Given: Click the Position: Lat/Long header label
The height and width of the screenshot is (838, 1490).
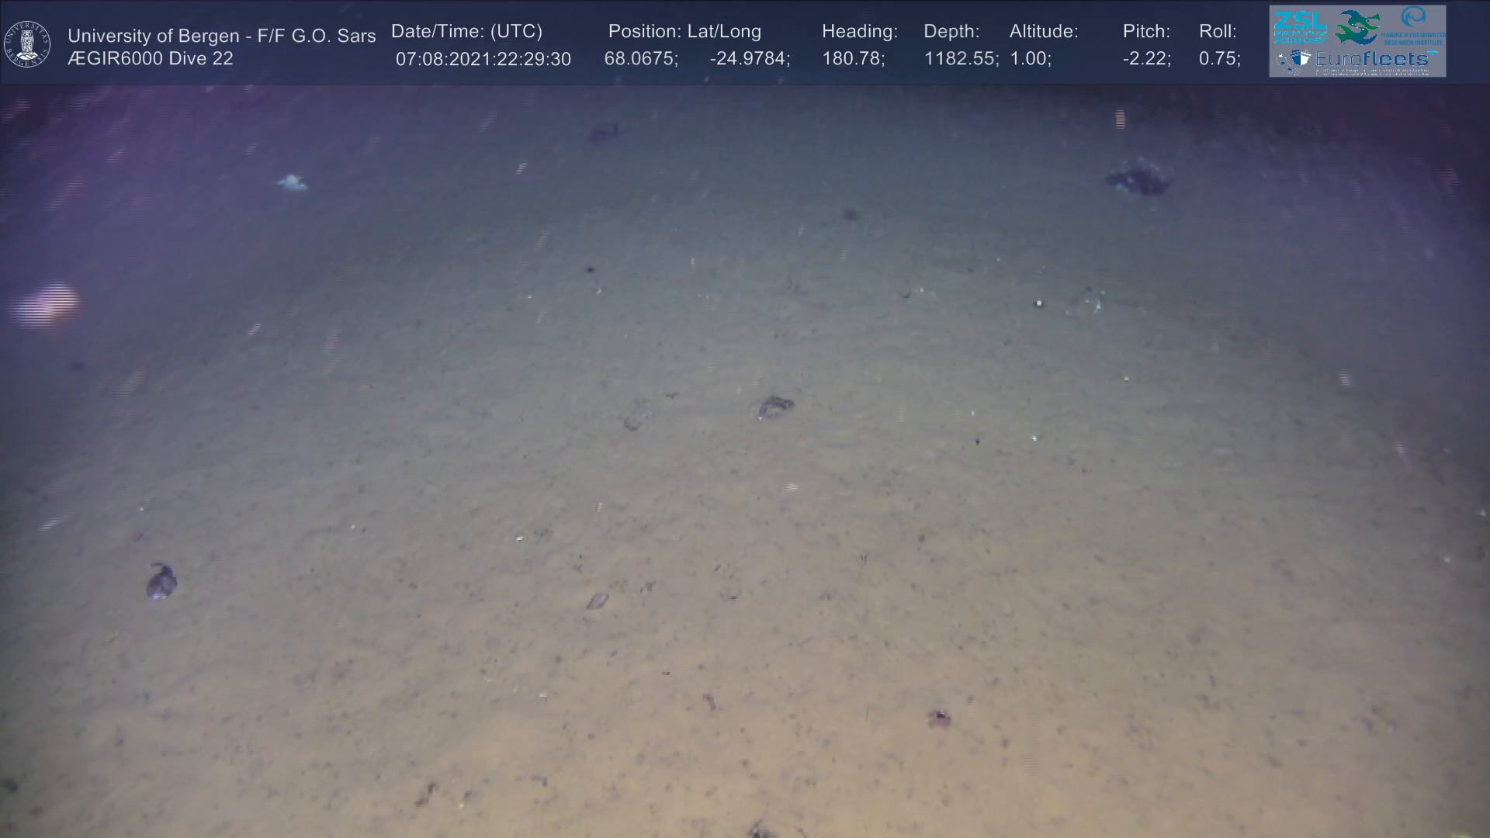Looking at the screenshot, I should [x=684, y=31].
